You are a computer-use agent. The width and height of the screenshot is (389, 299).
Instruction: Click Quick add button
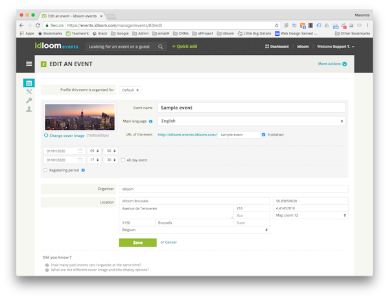(185, 47)
